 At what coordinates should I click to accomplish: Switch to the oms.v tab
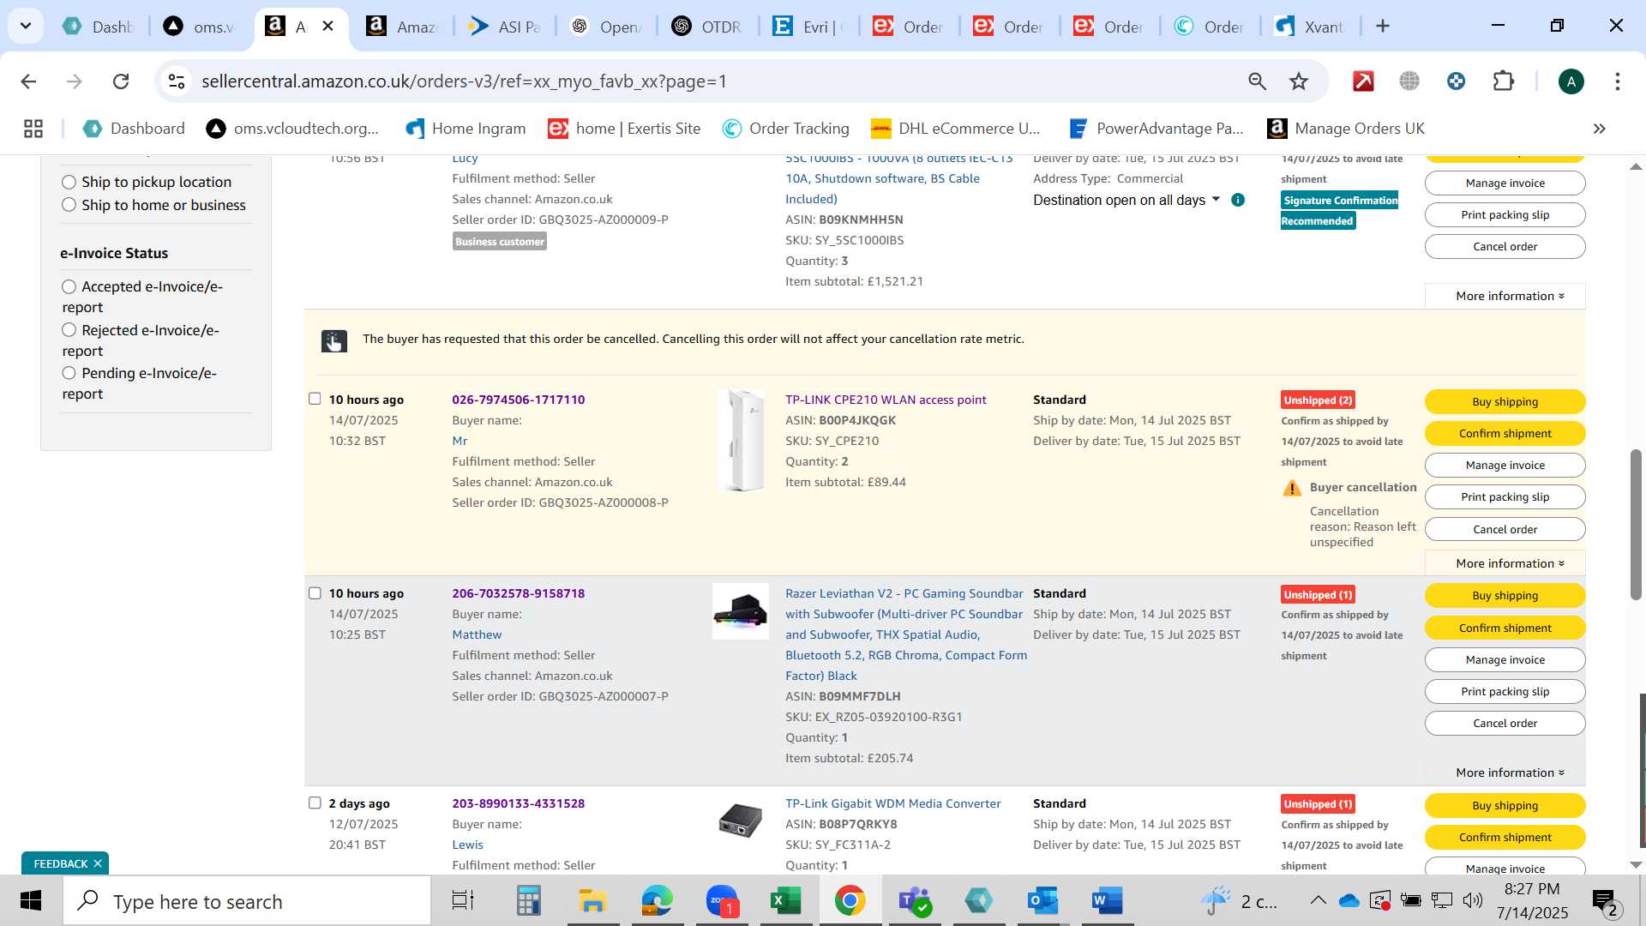199,27
